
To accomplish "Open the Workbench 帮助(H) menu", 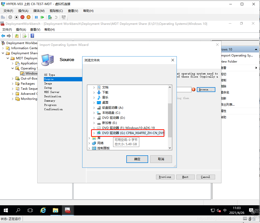I will point(49,30).
